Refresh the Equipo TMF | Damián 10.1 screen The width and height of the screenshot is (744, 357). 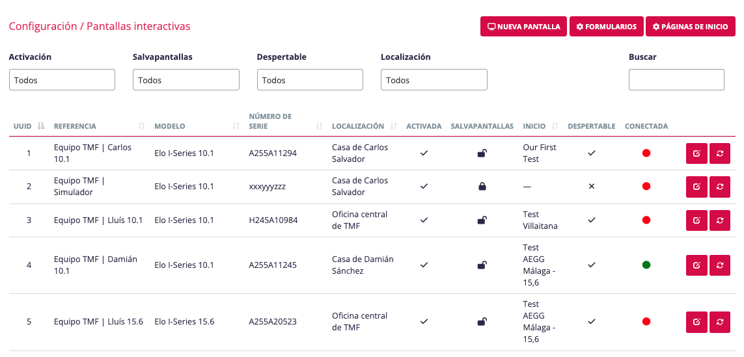720,265
